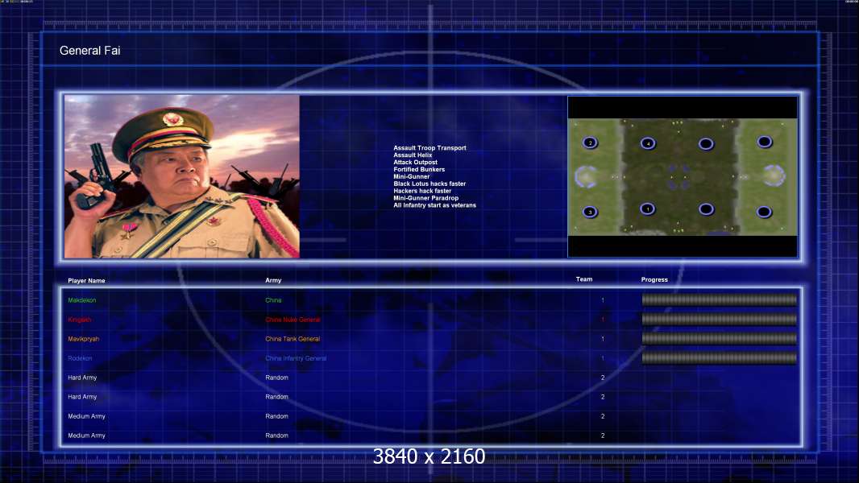The image size is (859, 483).
Task: Click the red player name in the second row
Action: [x=80, y=320]
